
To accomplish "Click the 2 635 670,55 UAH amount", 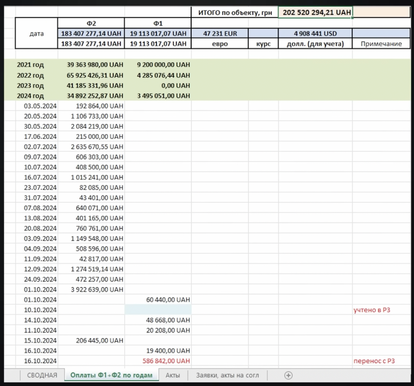I will pyautogui.click(x=91, y=147).
